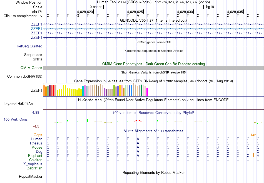264x183 pixels.
Task: Open 'Repeating Elements by RepeatMasker' track title
Action: (153, 172)
